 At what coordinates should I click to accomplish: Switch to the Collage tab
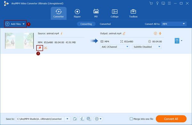point(115,13)
